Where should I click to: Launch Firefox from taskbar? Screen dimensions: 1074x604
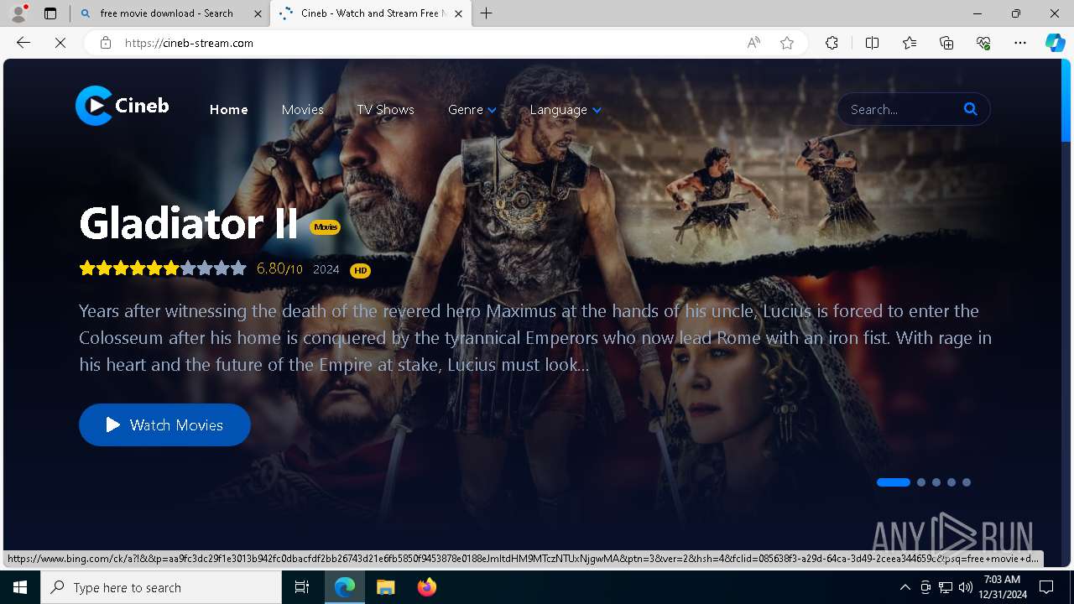(426, 587)
